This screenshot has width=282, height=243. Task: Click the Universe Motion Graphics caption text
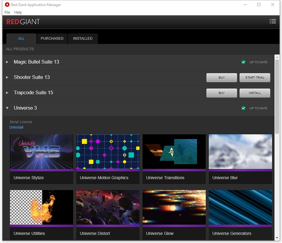click(x=104, y=178)
